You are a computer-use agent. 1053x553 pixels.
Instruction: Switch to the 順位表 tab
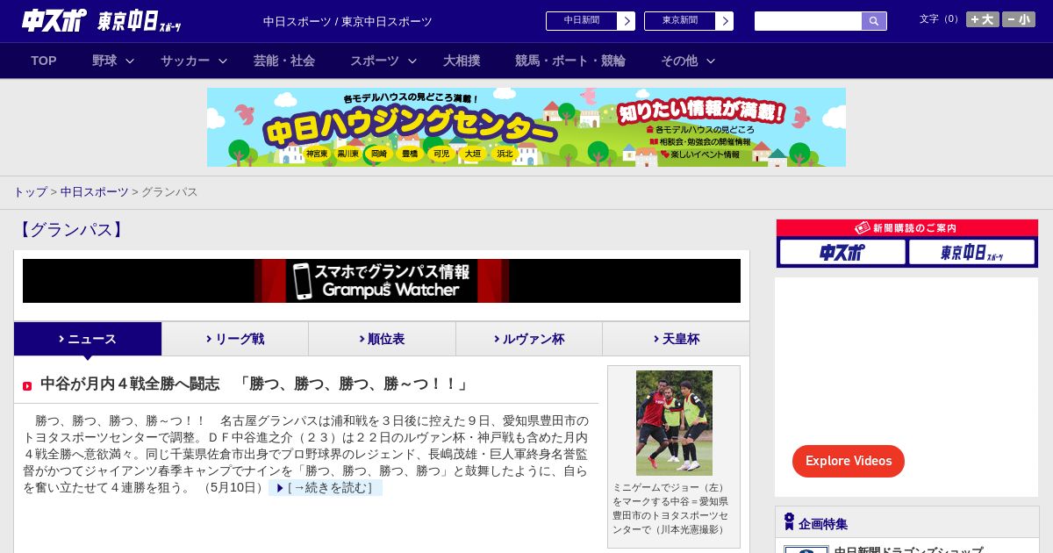(382, 339)
